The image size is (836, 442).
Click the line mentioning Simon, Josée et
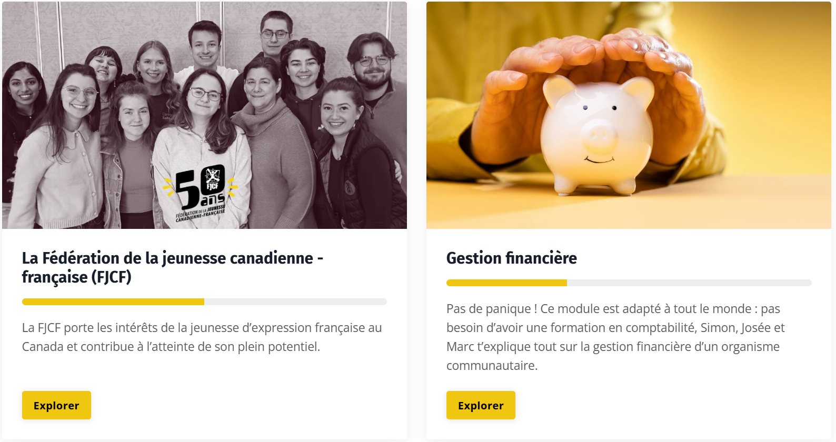(x=615, y=328)
